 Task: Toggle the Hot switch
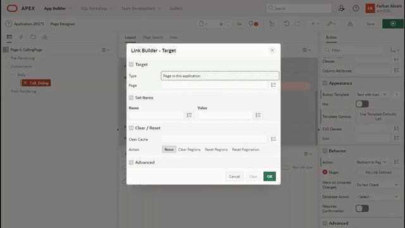tap(362, 104)
